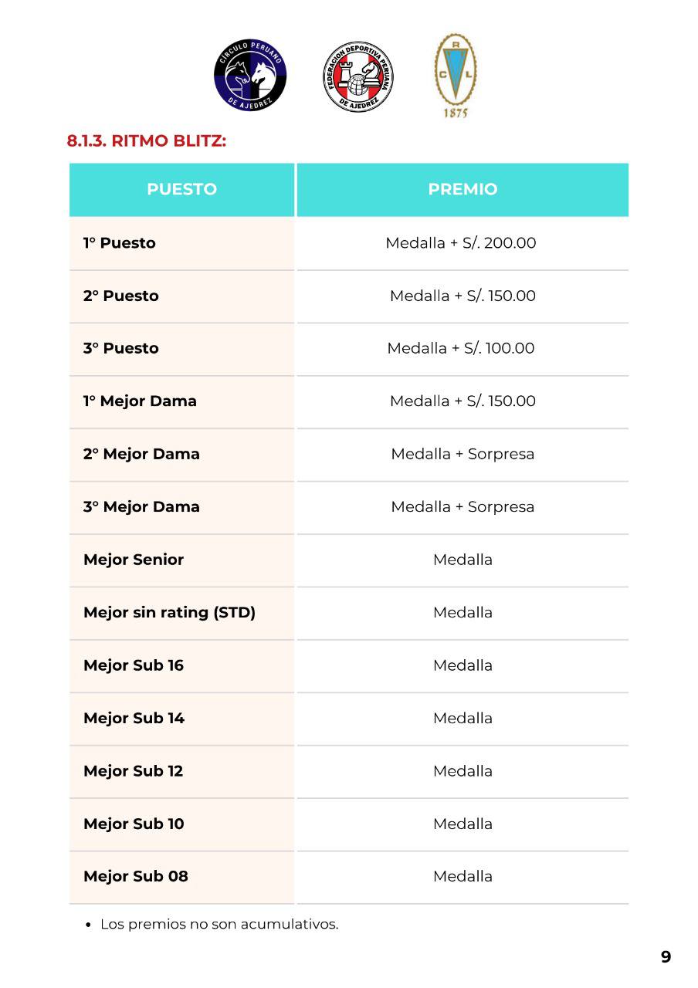Click the 2° Mejor Dama row label
This screenshot has height=988, width=698.
pyautogui.click(x=141, y=454)
